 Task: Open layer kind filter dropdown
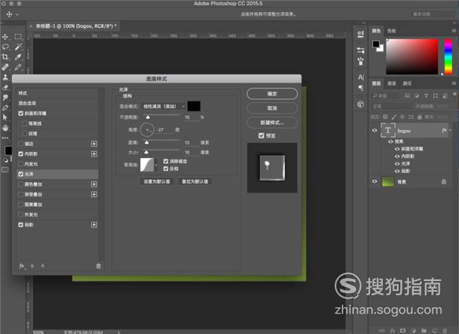tap(386, 96)
